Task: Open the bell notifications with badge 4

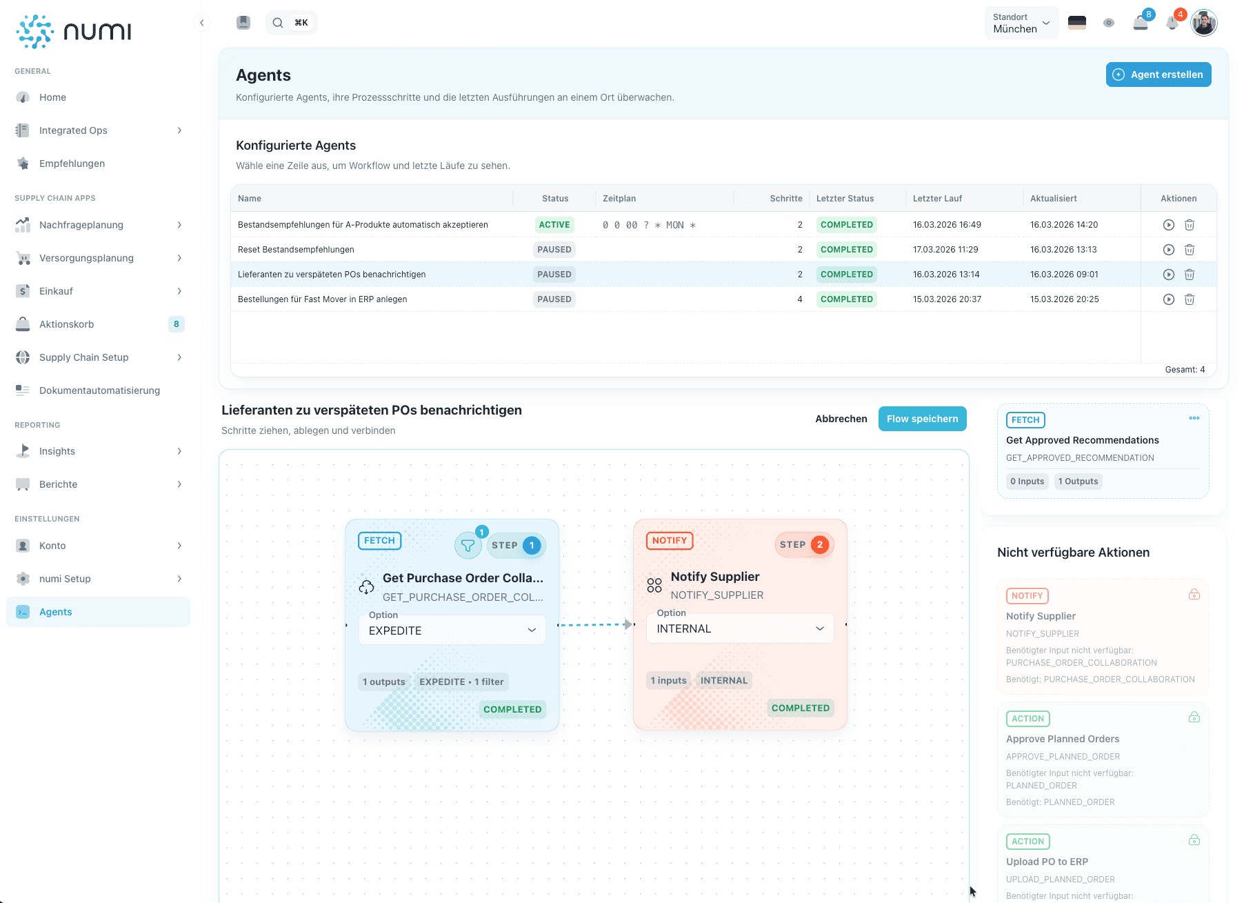Action: pyautogui.click(x=1172, y=23)
